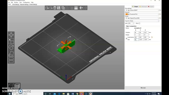
Task: Toggle the scale uniform lock icon
Action: point(126,39)
